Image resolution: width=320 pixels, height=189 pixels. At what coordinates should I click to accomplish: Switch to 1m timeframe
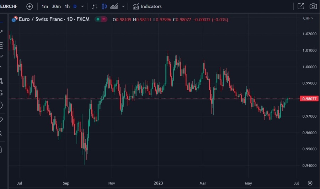tap(45, 6)
